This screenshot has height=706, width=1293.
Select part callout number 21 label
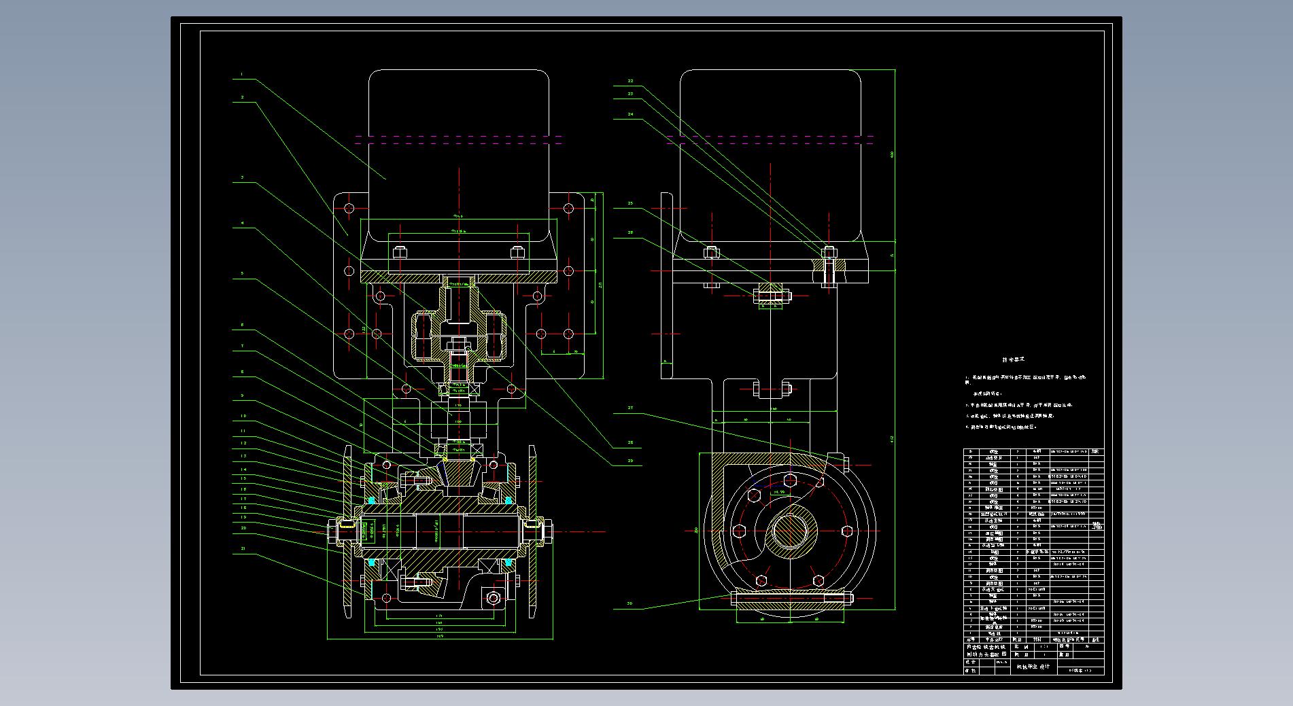[x=243, y=548]
